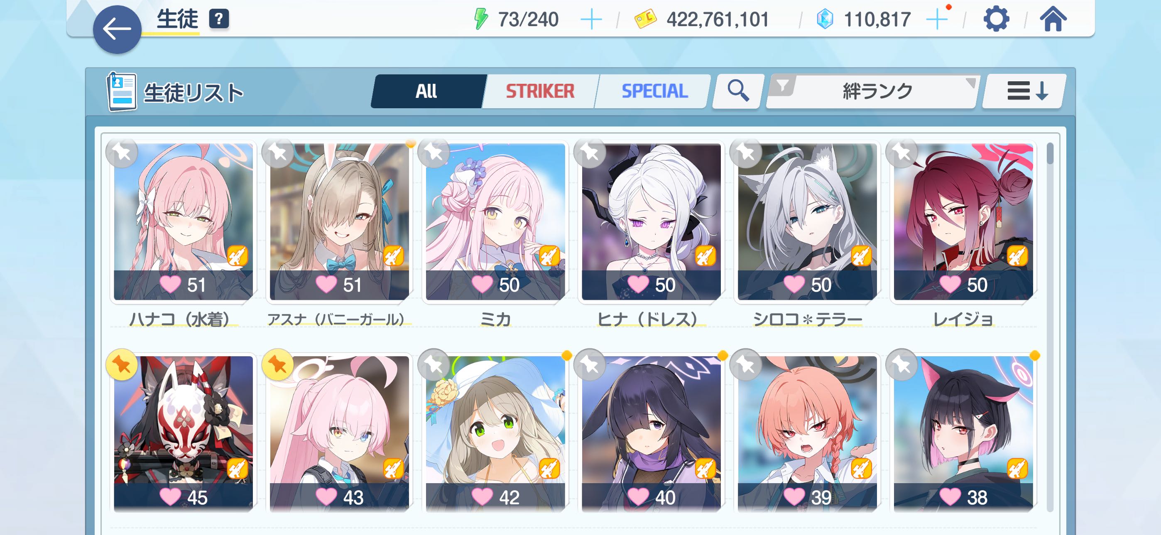Open the settings gear
The height and width of the screenshot is (535, 1161).
click(996, 19)
